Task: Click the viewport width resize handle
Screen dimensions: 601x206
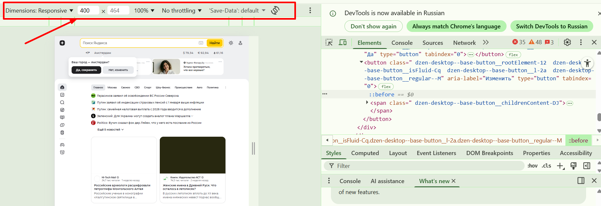Action: click(x=253, y=148)
